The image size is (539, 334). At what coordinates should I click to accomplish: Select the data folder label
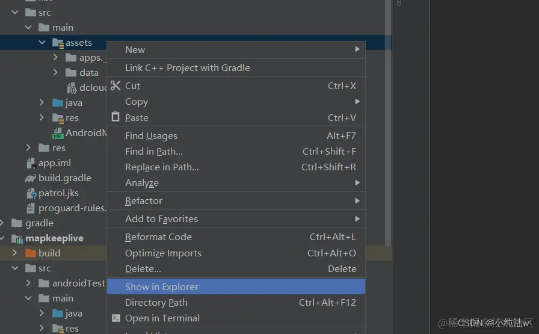coord(88,73)
